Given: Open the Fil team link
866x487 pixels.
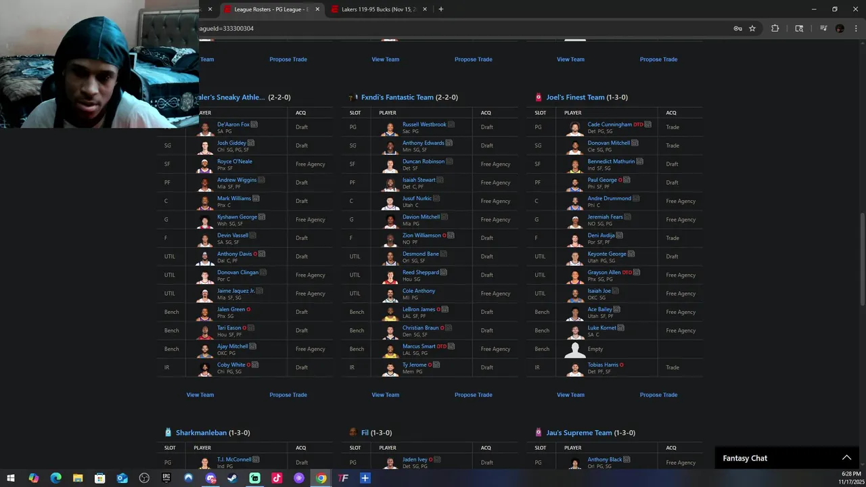Looking at the screenshot, I should tap(365, 432).
